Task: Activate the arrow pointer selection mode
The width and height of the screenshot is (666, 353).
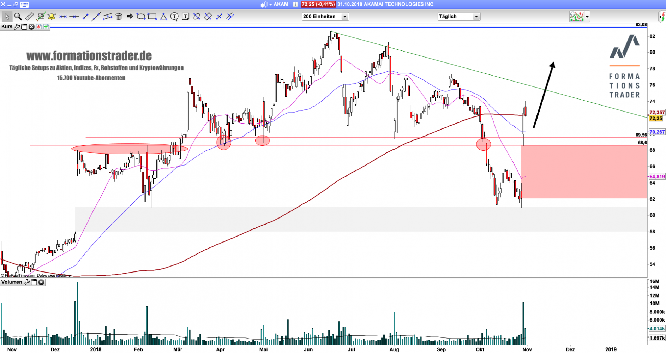Action: tap(7, 17)
